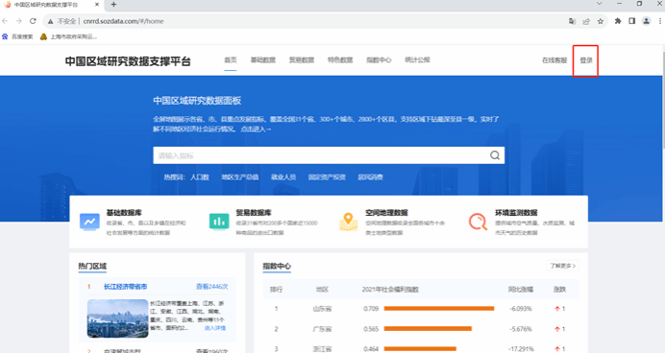Open the browser profile avatar icon
Viewport: 665px width, 353px height.
646,21
